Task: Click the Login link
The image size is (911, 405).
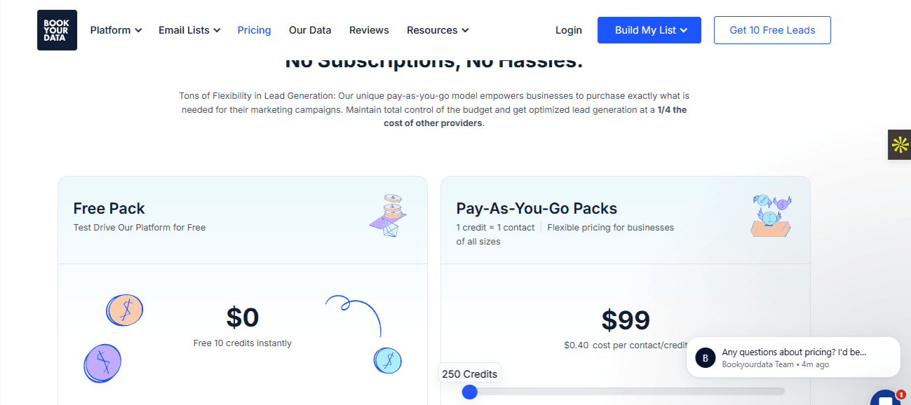Action: click(569, 30)
